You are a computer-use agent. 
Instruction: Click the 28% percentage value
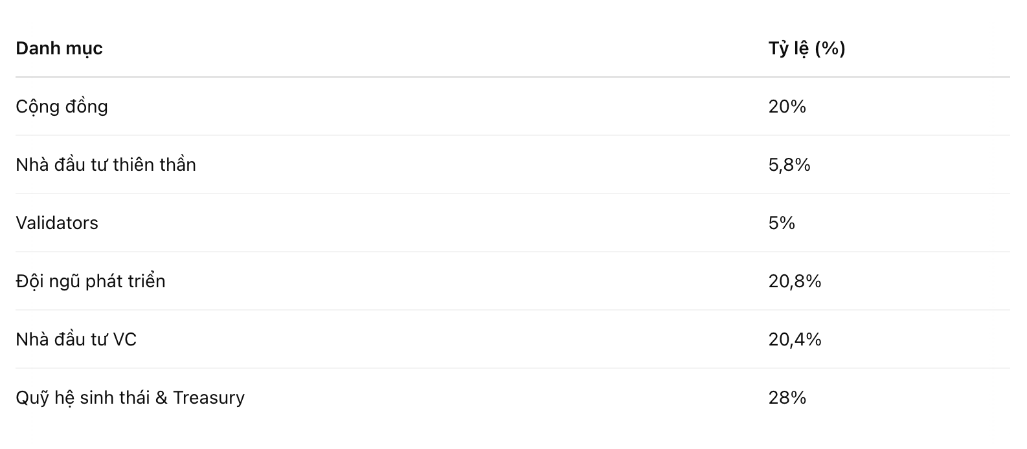(x=787, y=397)
